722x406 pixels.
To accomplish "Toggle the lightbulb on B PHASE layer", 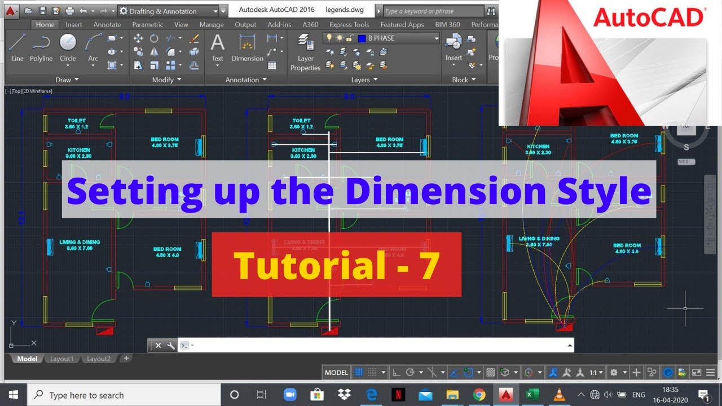I will [329, 38].
